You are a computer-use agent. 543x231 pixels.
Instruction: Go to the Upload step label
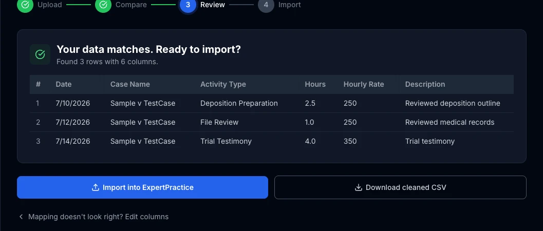49,5
